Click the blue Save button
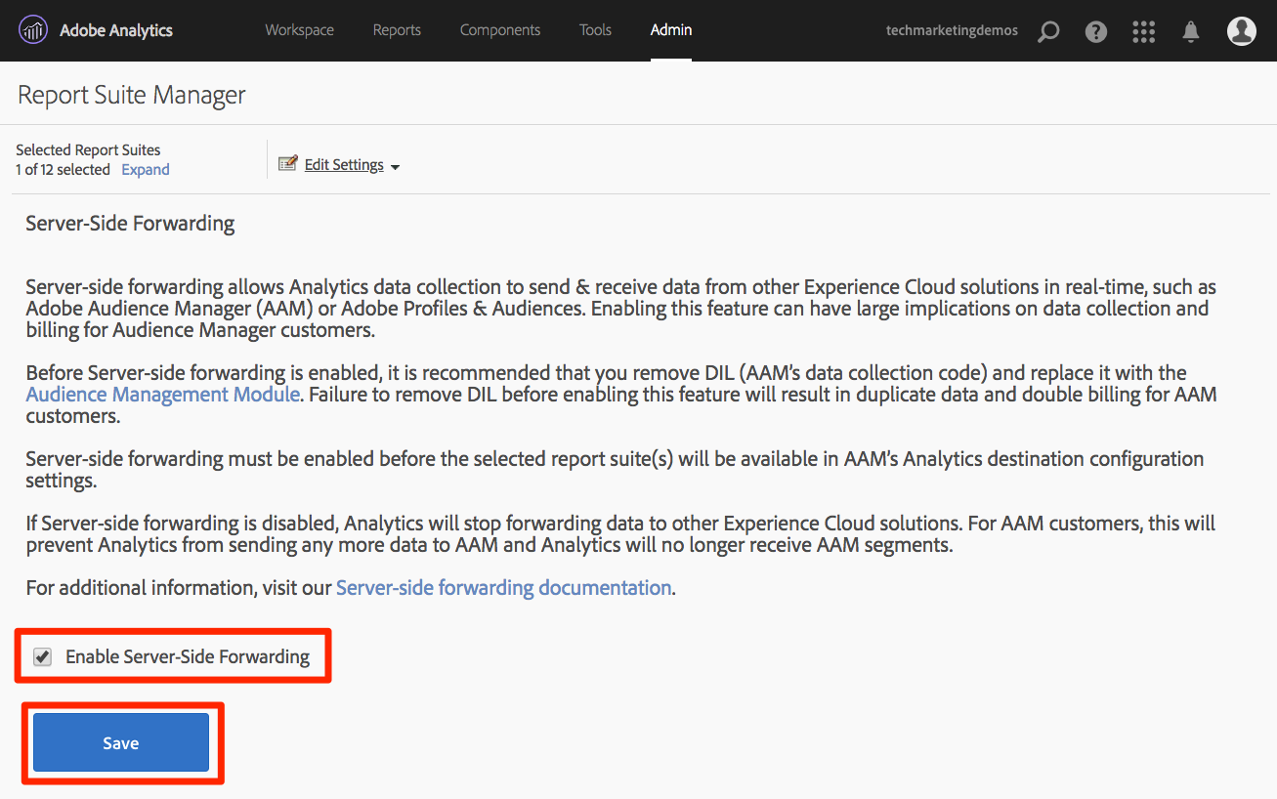Screen dimensions: 1277x799 [x=121, y=743]
